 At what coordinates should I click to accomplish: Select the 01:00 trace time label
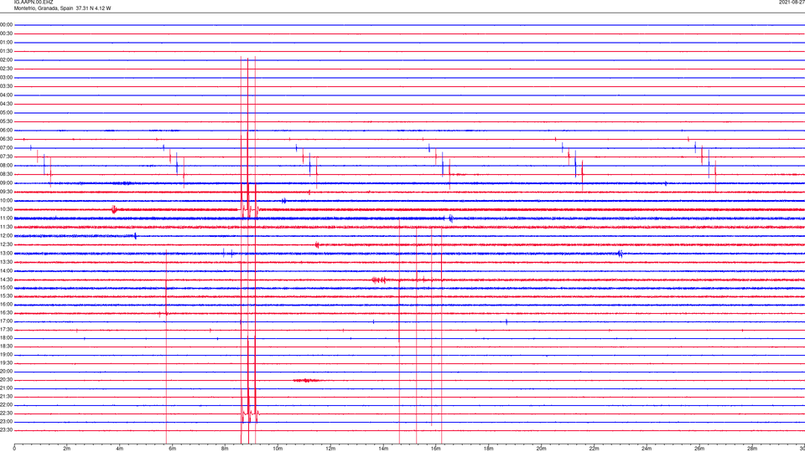pyautogui.click(x=7, y=42)
